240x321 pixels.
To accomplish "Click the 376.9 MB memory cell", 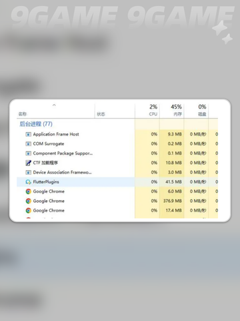I will pyautogui.click(x=173, y=201).
